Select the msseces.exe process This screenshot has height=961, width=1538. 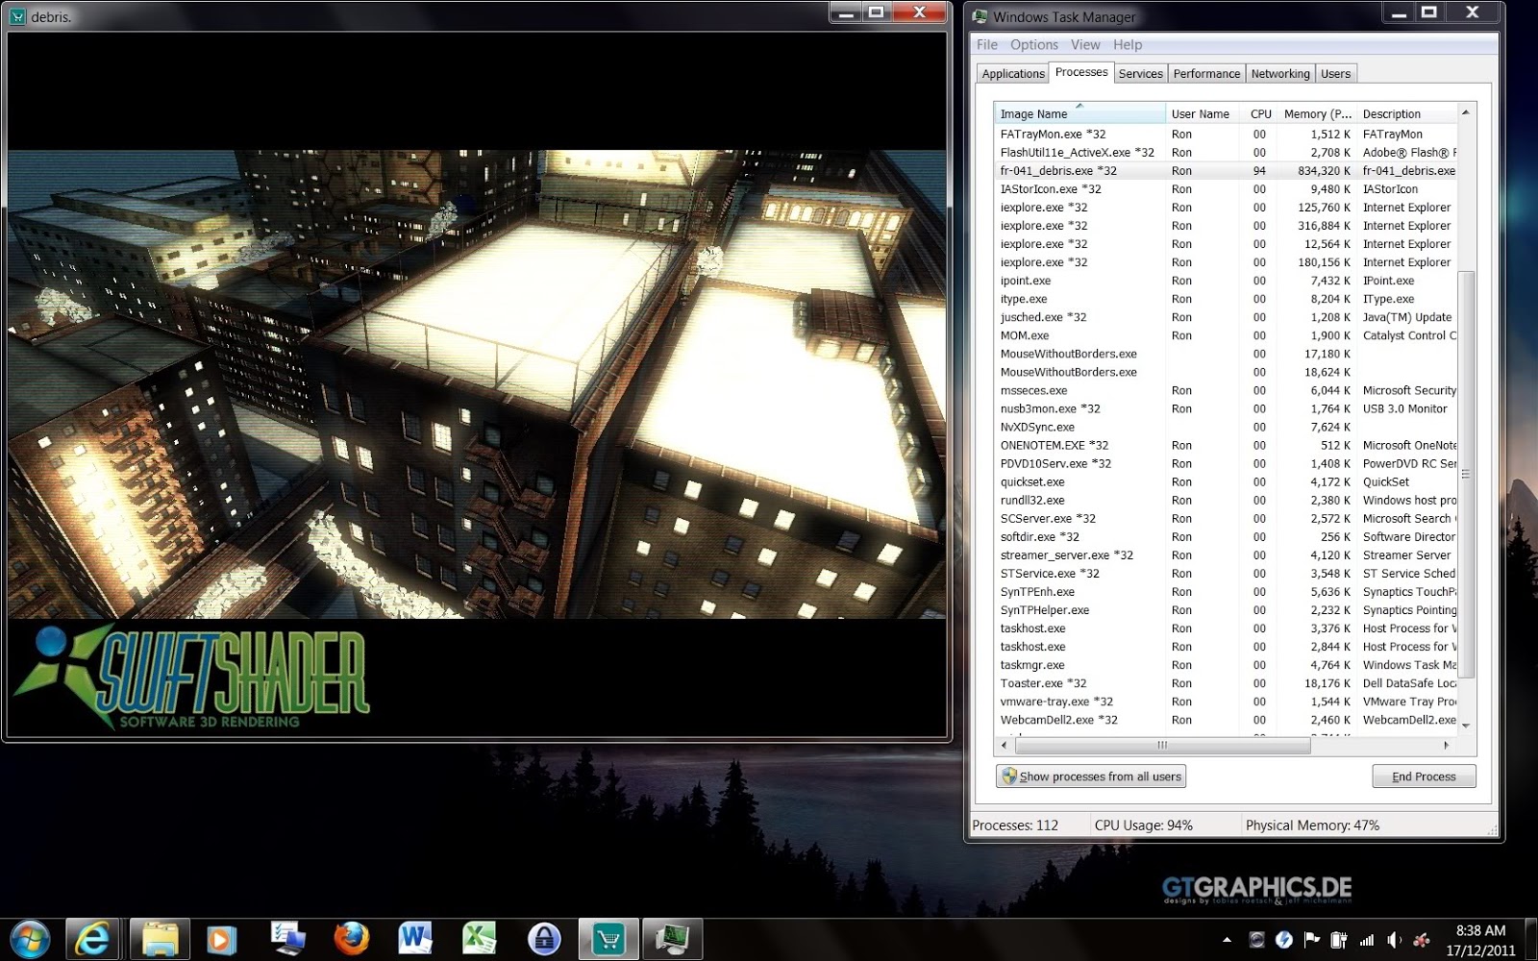coord(1227,390)
